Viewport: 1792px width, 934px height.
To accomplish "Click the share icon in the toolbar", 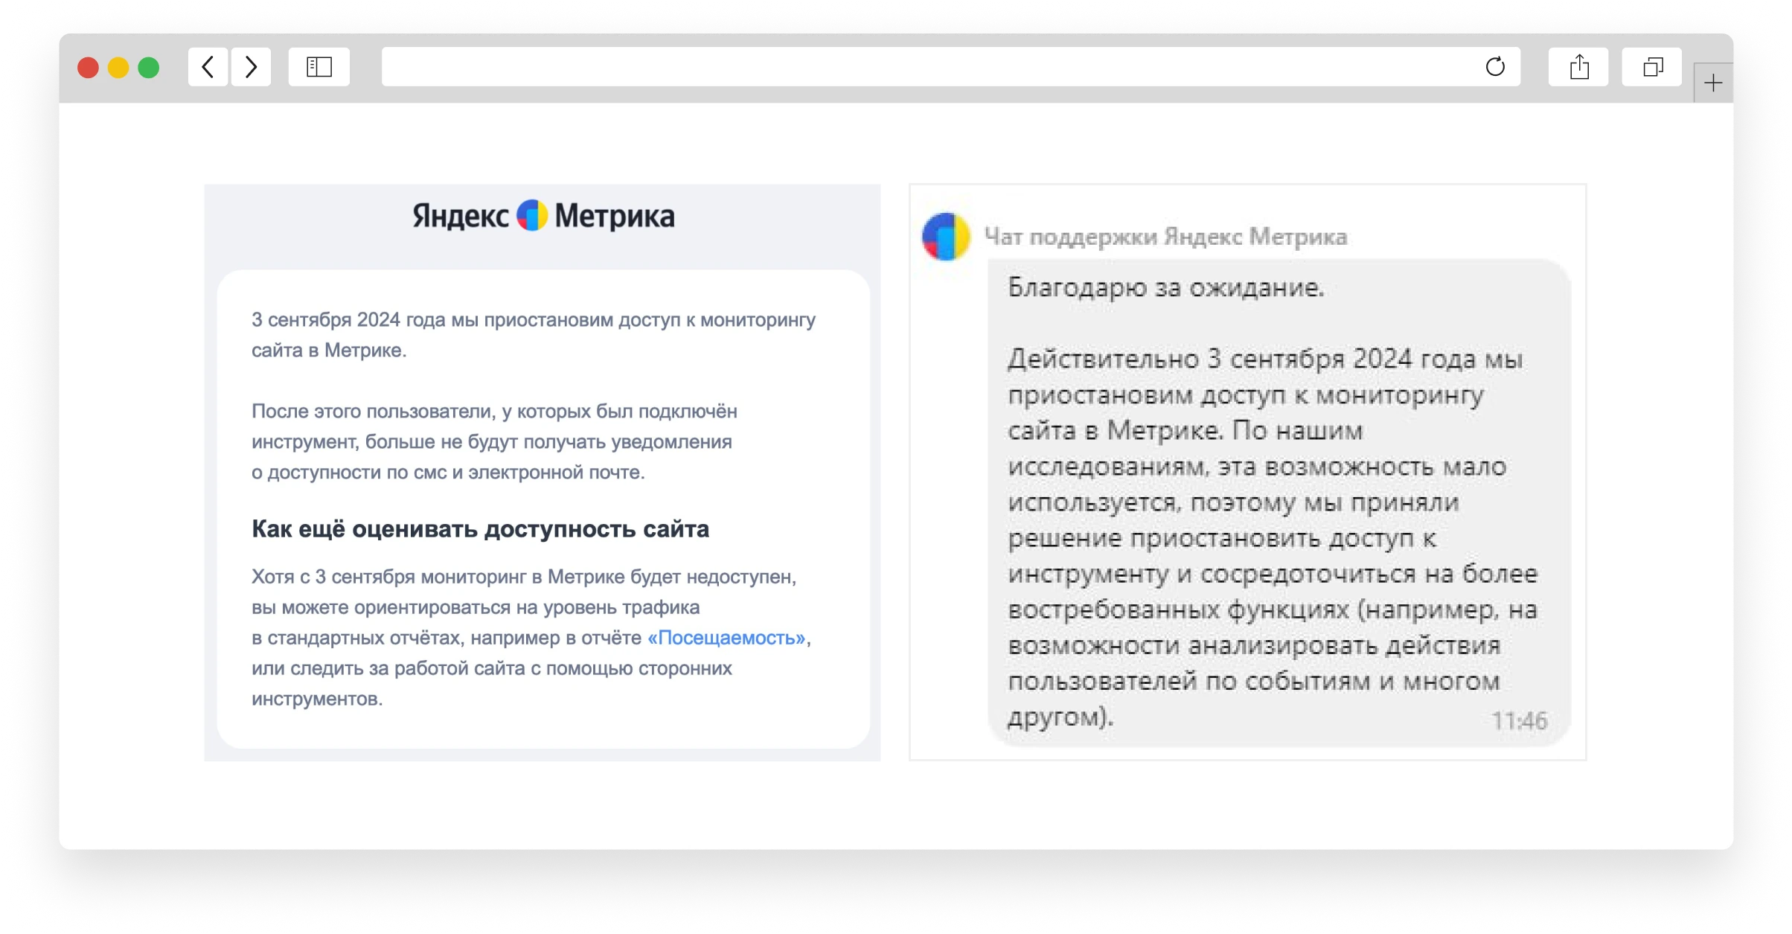I will 1579,66.
